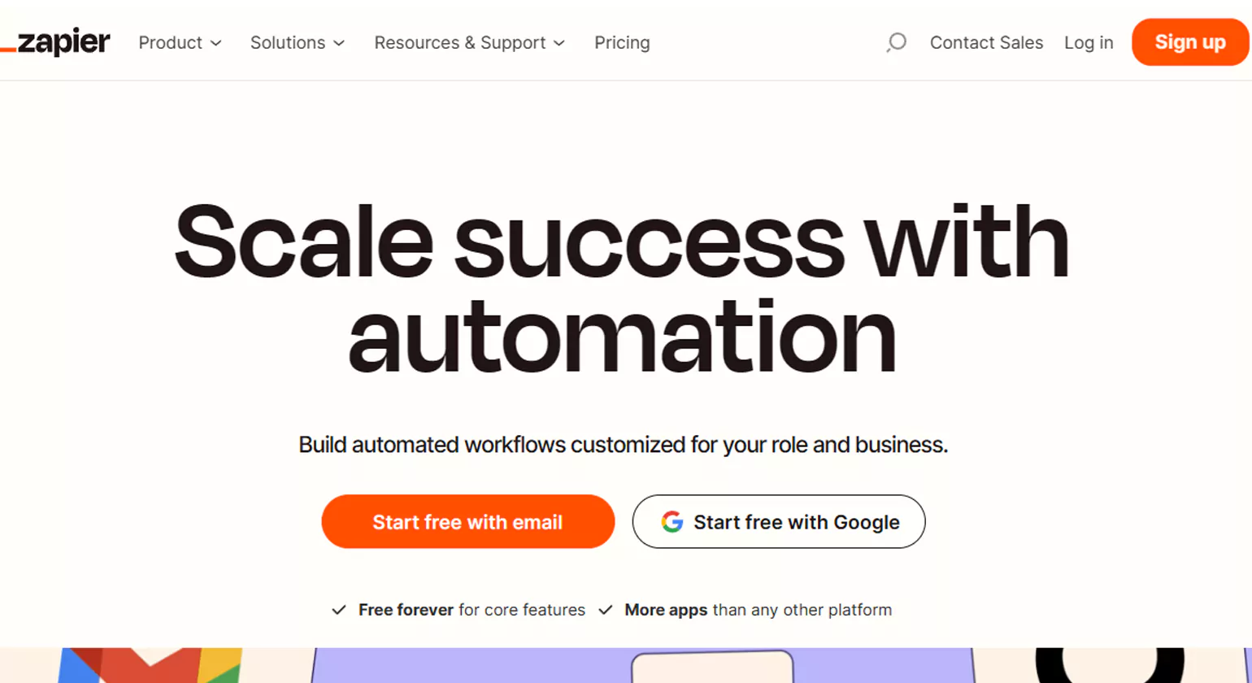Click the Sign up button
Screen dimensions: 1252x683
1189,42
